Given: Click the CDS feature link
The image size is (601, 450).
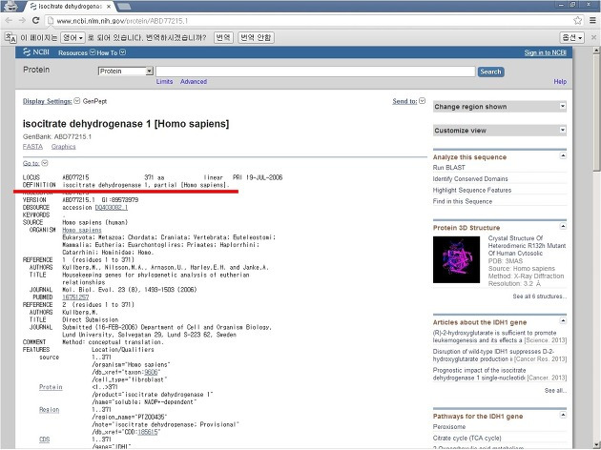Looking at the screenshot, I should [45, 440].
